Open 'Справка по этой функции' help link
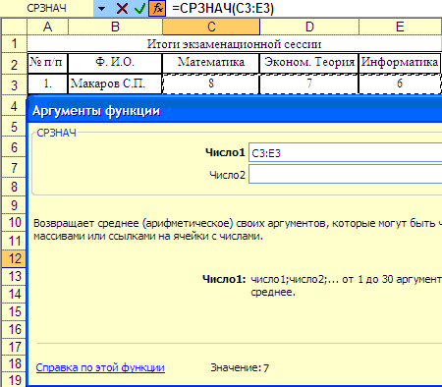This screenshot has height=387, width=442. point(100,367)
